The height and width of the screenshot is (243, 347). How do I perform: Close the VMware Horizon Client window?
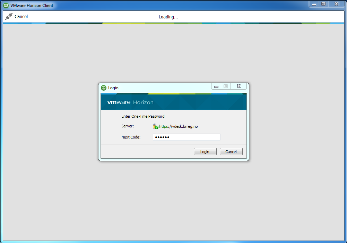(x=336, y=4)
